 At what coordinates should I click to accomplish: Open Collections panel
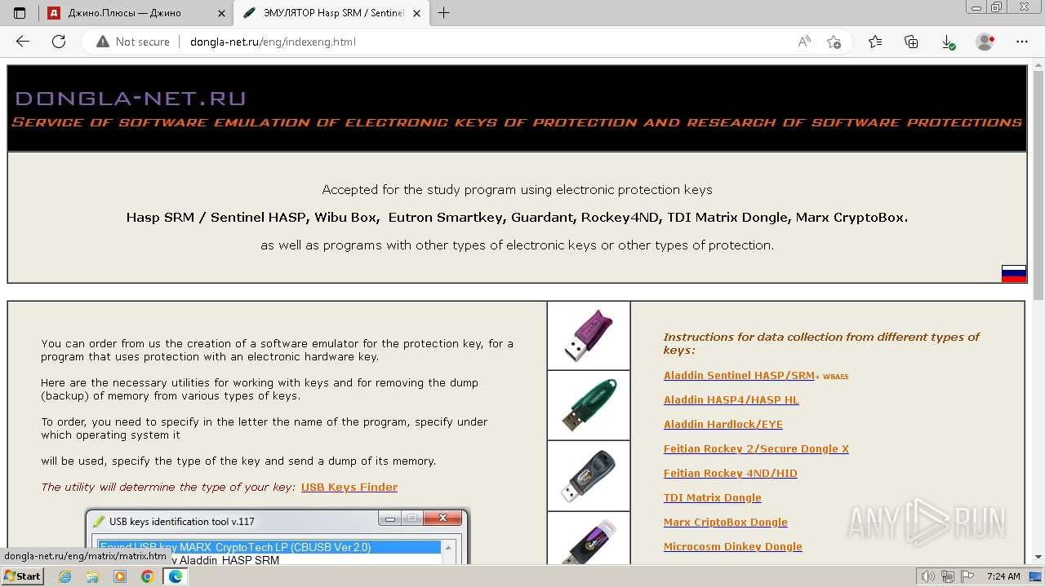coord(911,42)
